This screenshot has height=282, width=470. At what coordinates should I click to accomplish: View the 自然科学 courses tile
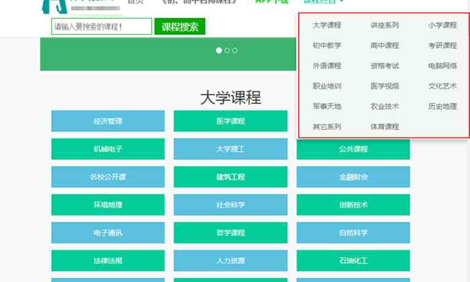(x=353, y=232)
